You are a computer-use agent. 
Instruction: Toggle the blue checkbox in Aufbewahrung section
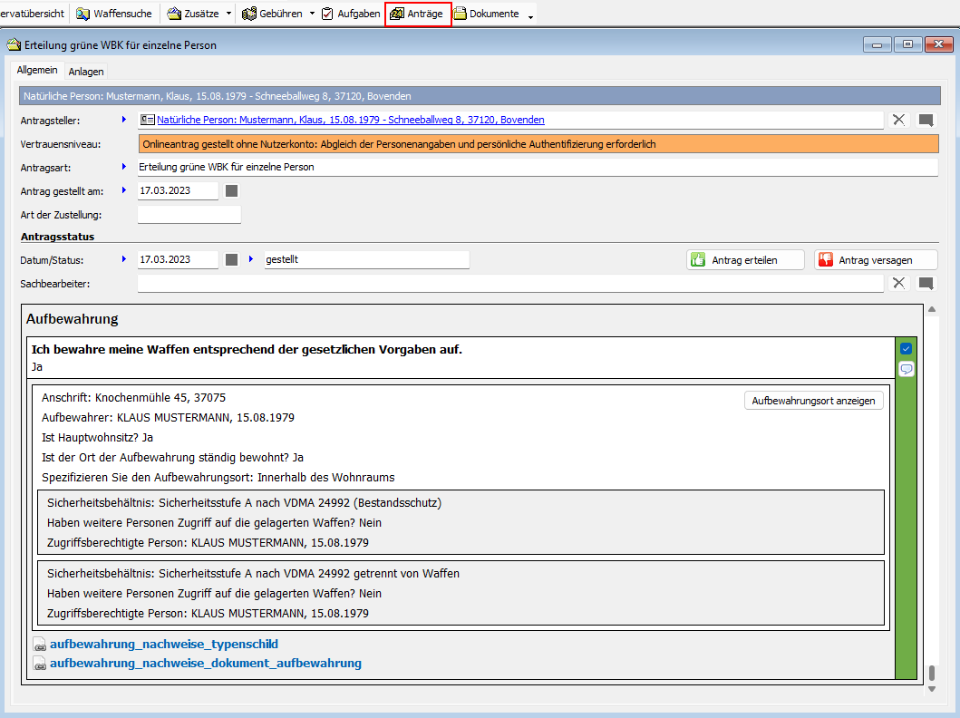point(906,348)
